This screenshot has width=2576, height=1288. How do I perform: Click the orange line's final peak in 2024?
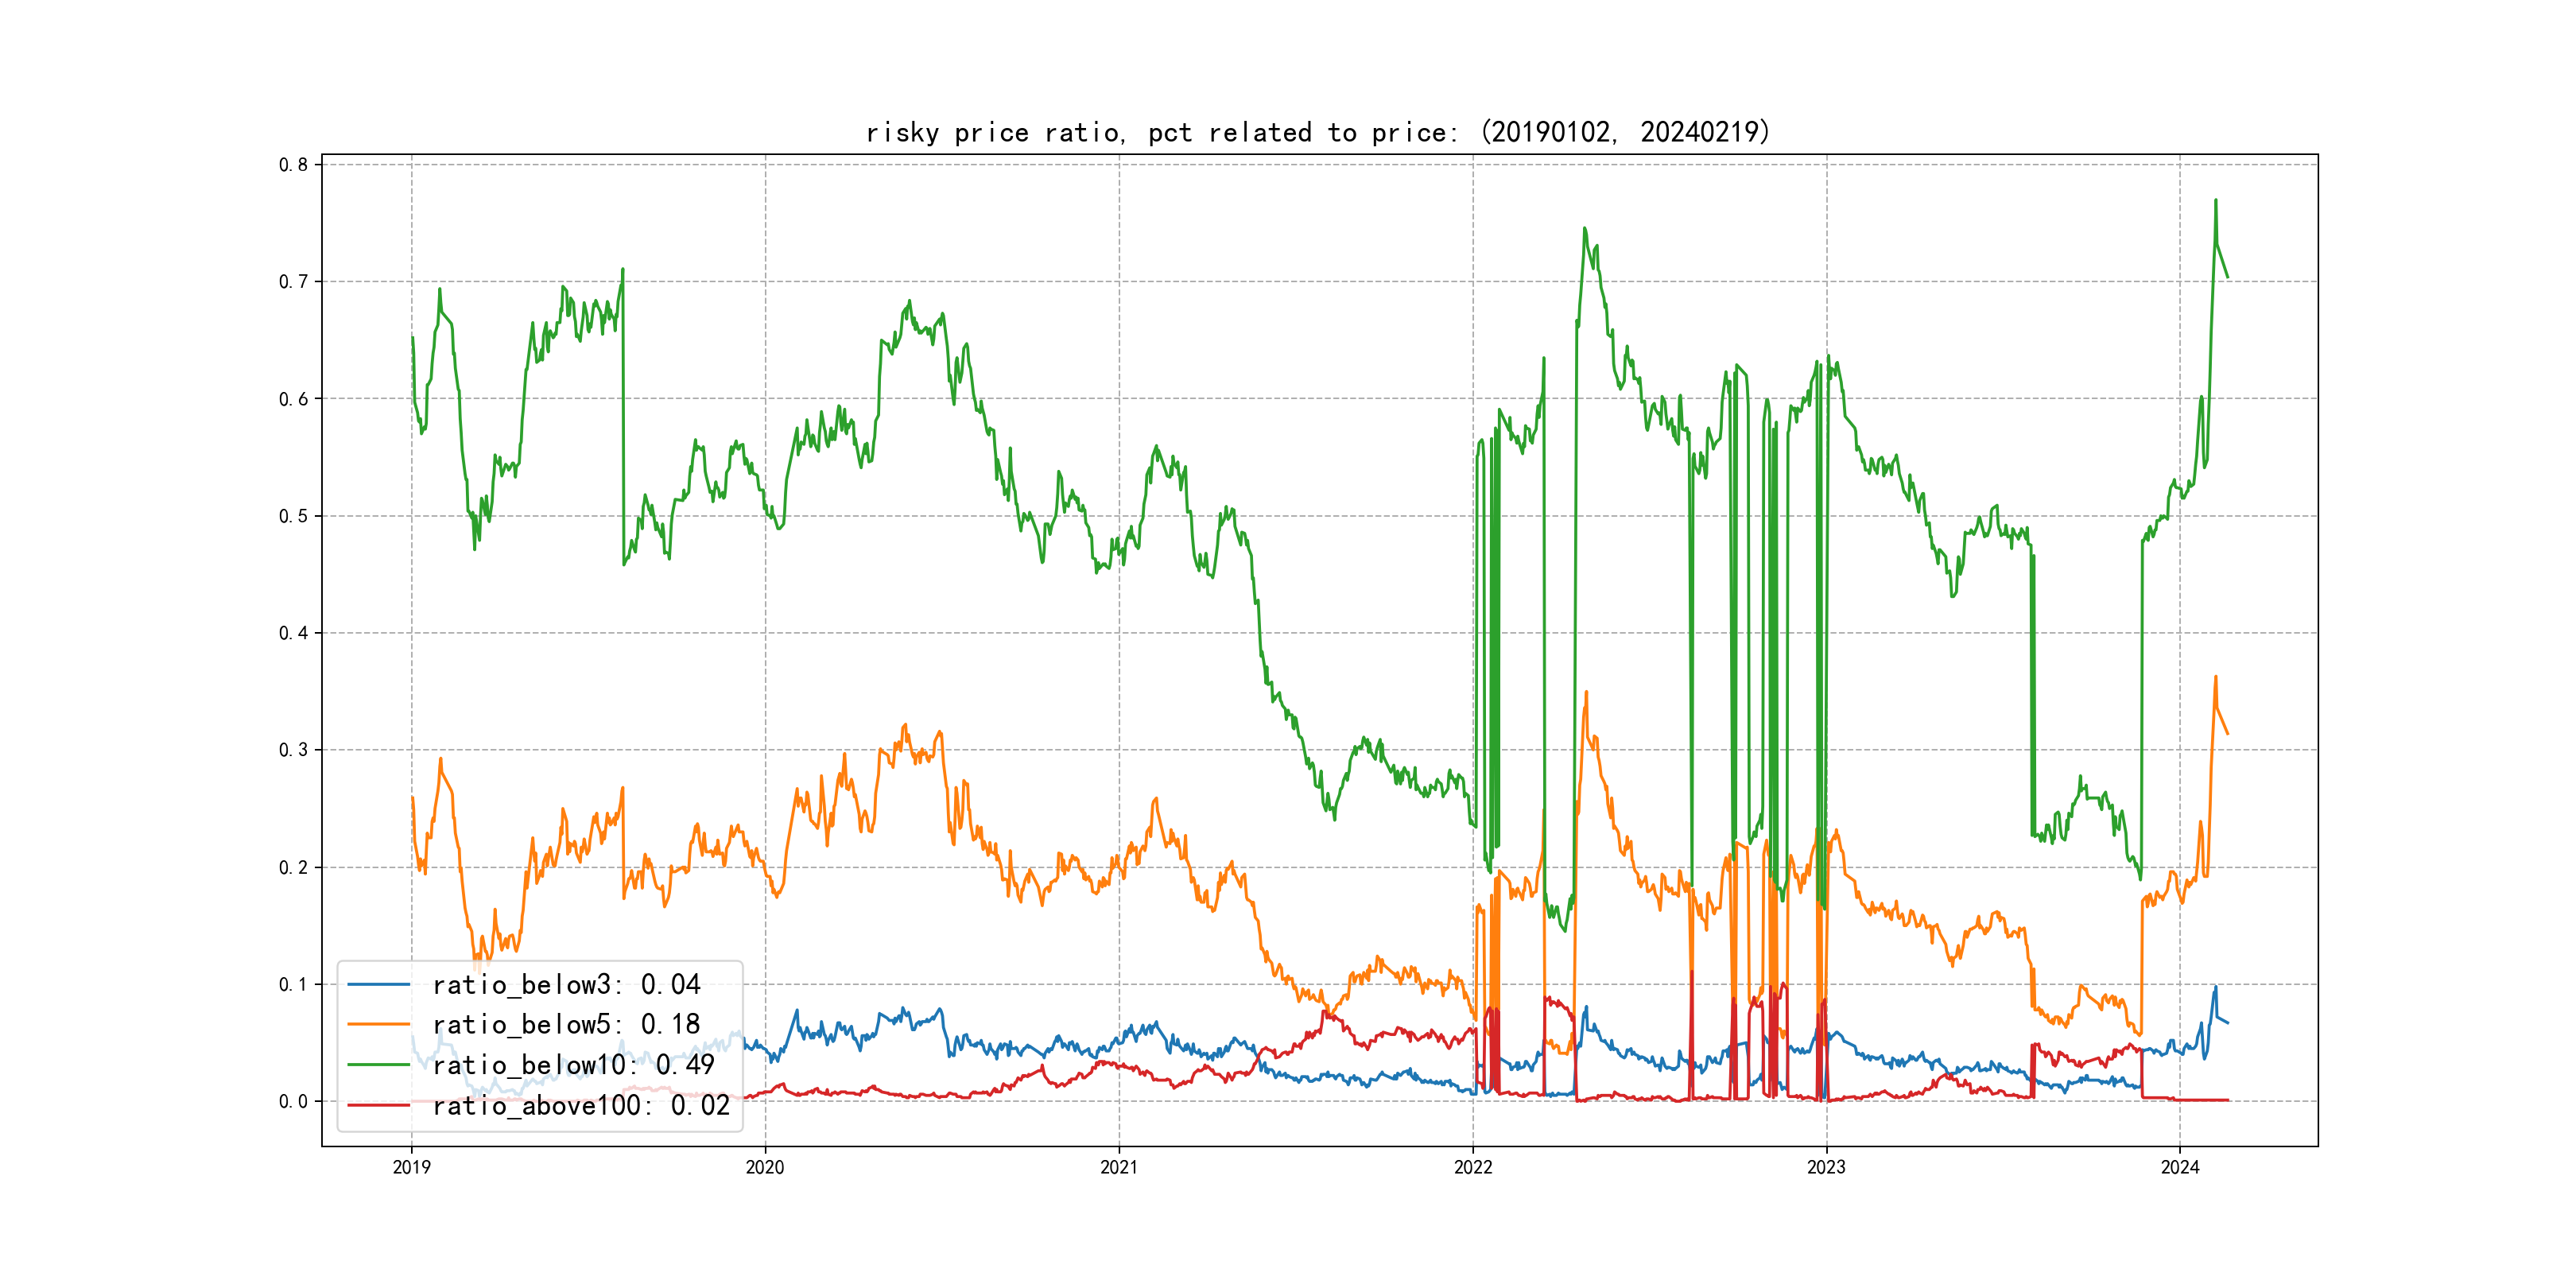pos(2215,677)
